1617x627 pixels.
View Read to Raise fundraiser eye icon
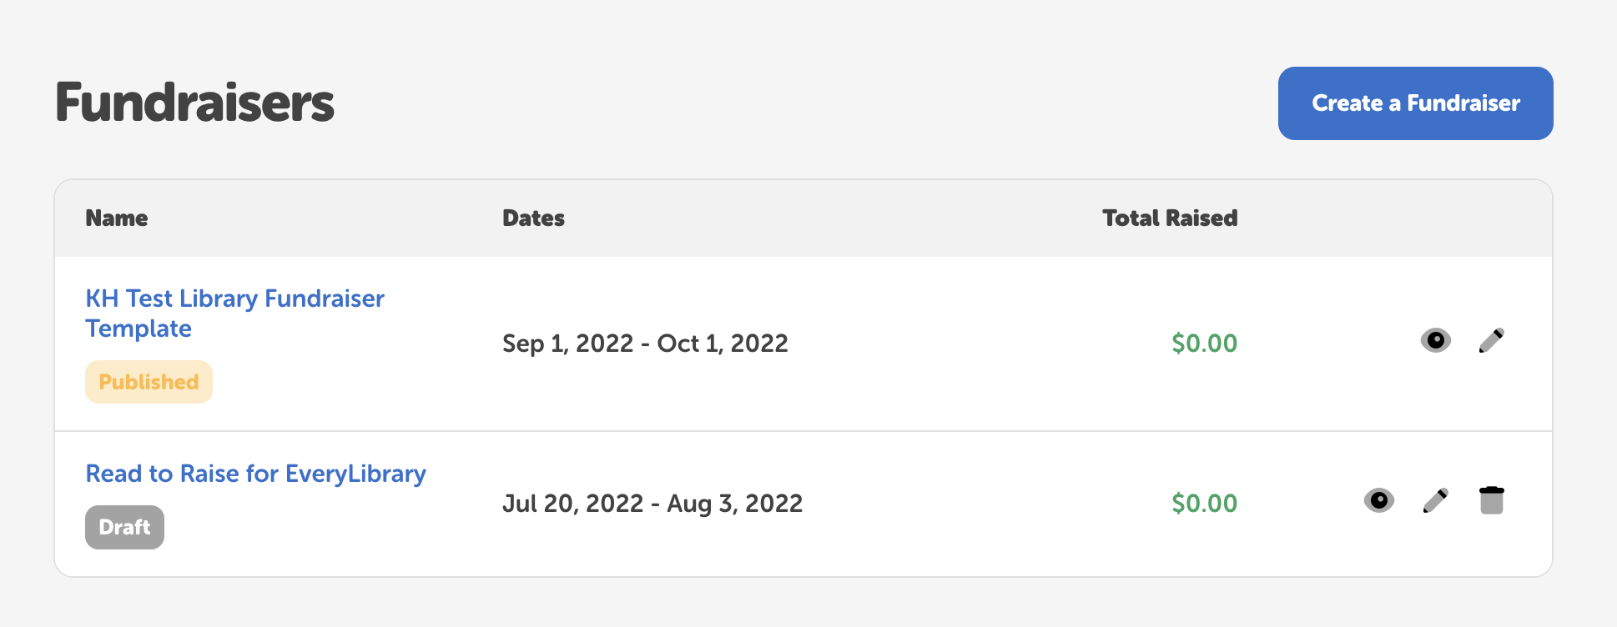1378,500
